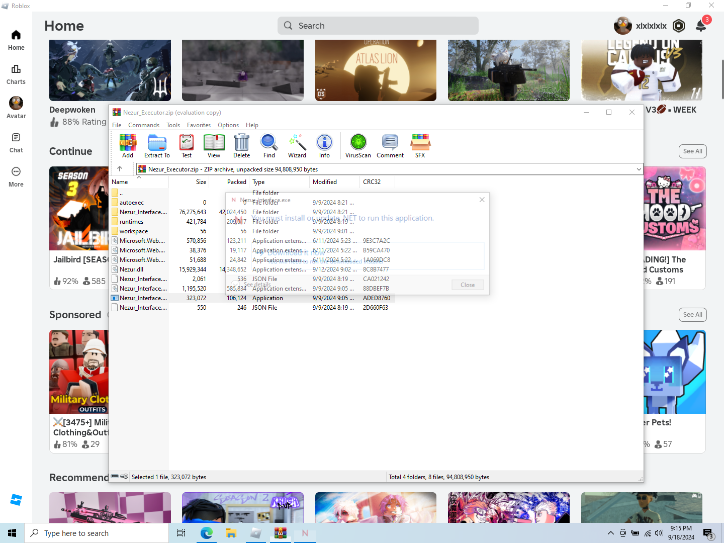Viewport: 724px width, 543px height.
Task: Select the 570,856 byte Microsoft.Web file
Action: click(x=251, y=241)
